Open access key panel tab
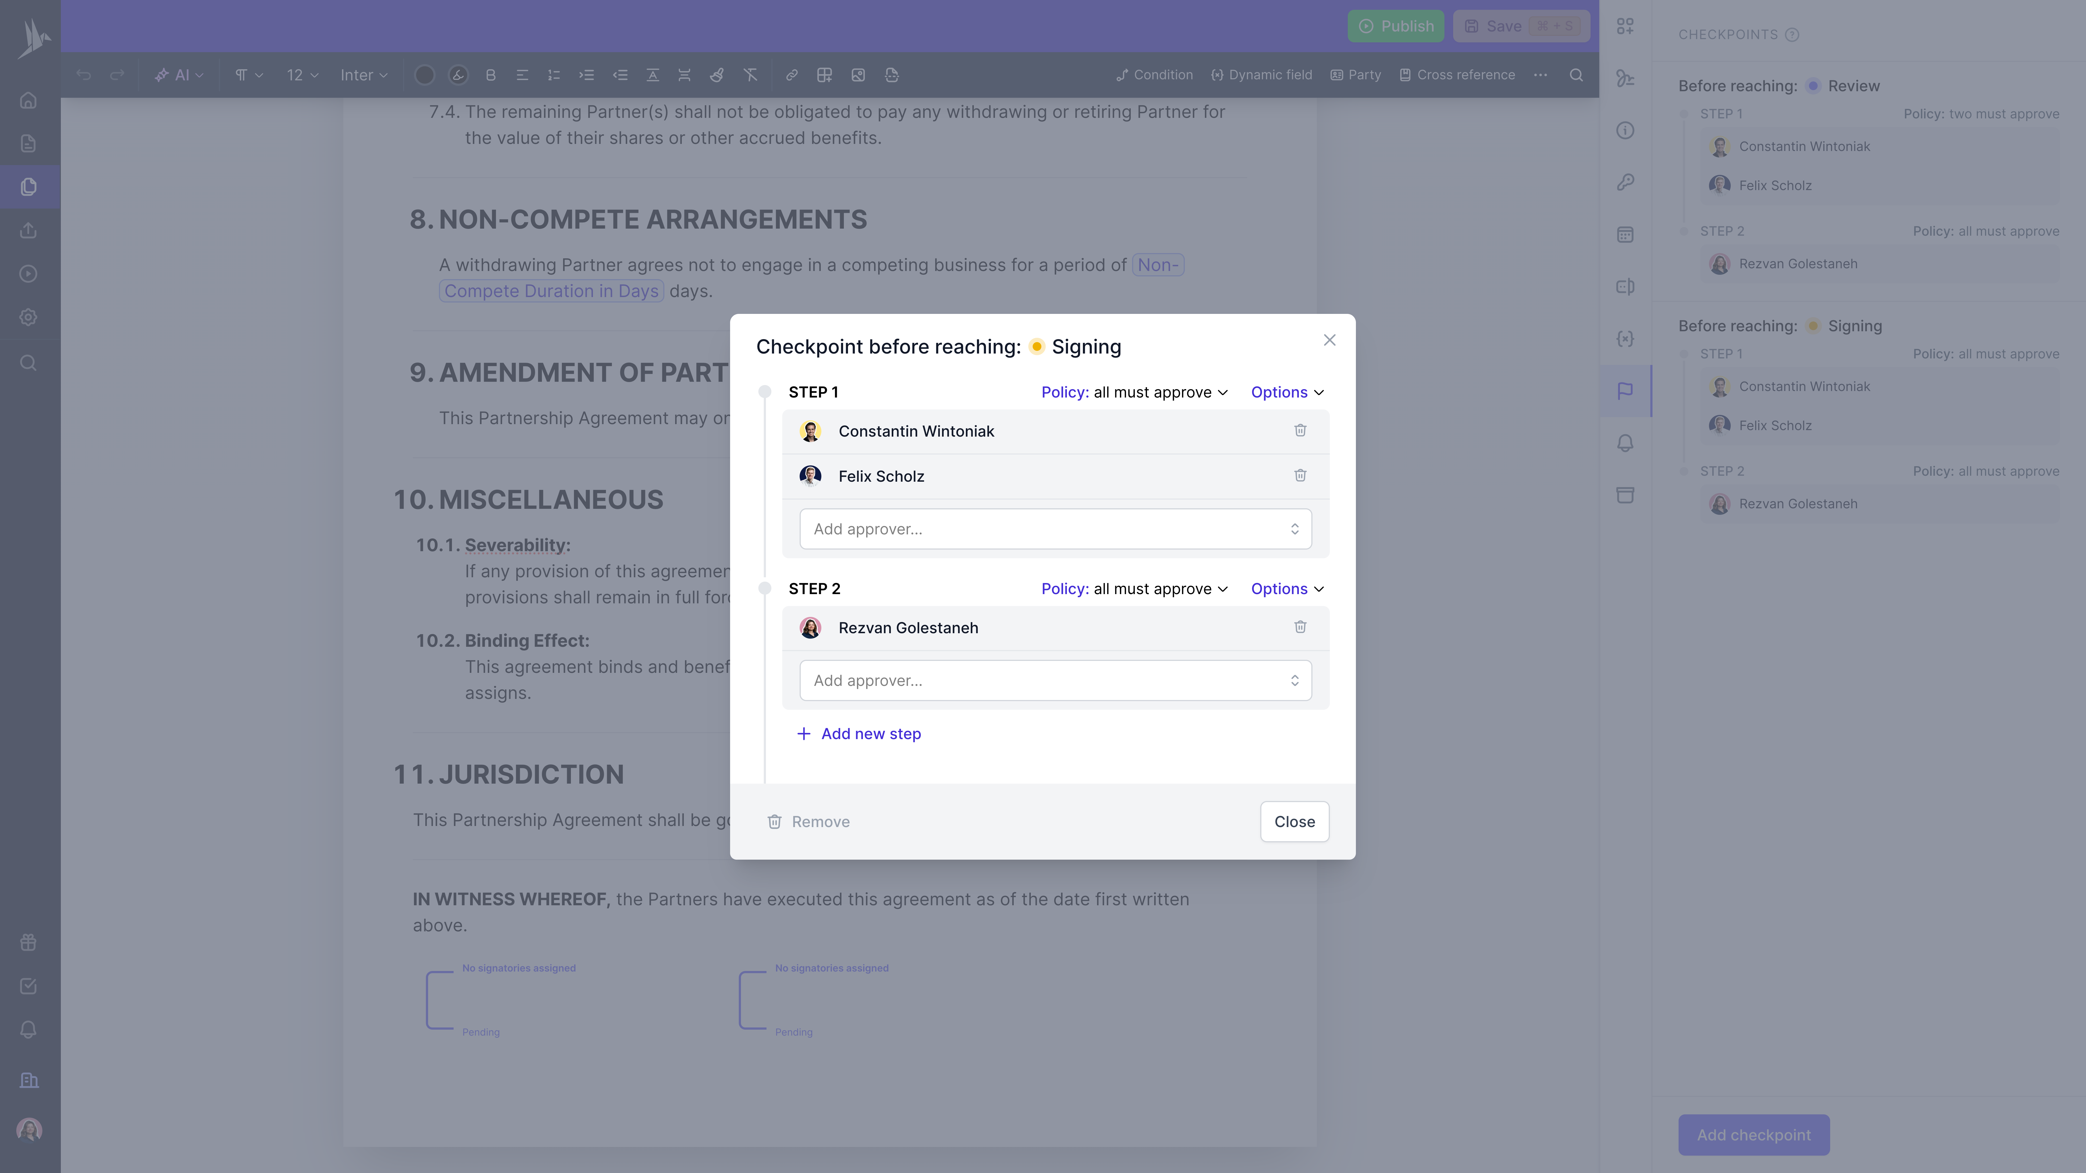 click(1625, 182)
